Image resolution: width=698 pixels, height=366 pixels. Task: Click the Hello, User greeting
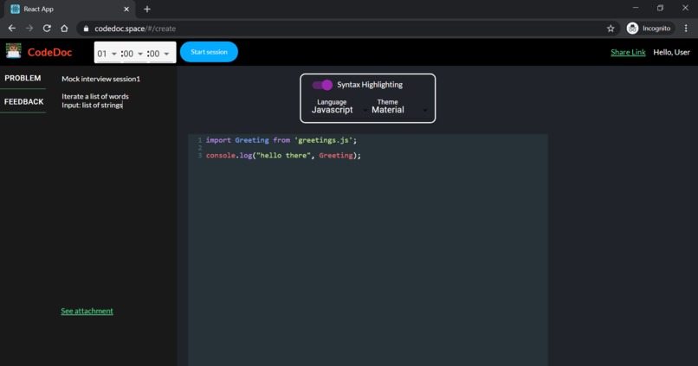pos(671,52)
